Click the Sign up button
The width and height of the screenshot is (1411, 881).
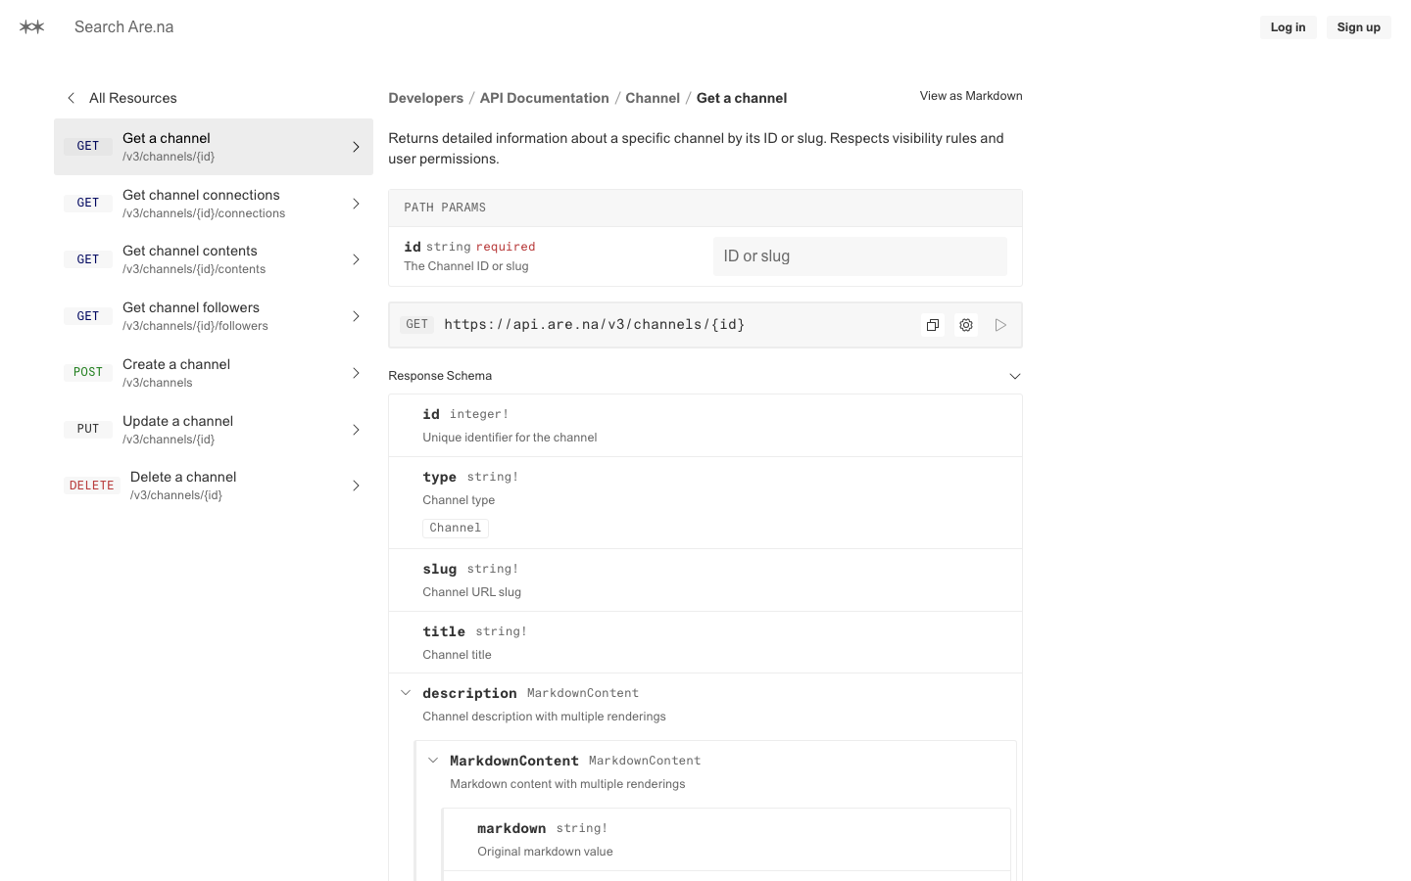pyautogui.click(x=1358, y=27)
